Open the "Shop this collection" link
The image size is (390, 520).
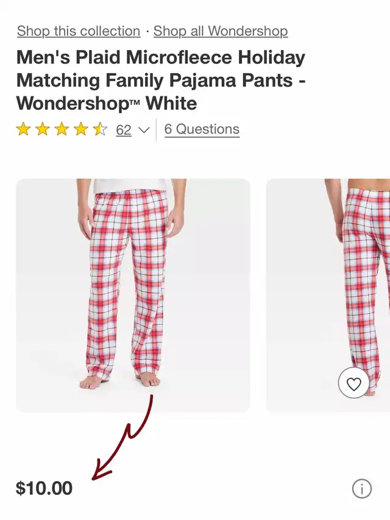[79, 31]
